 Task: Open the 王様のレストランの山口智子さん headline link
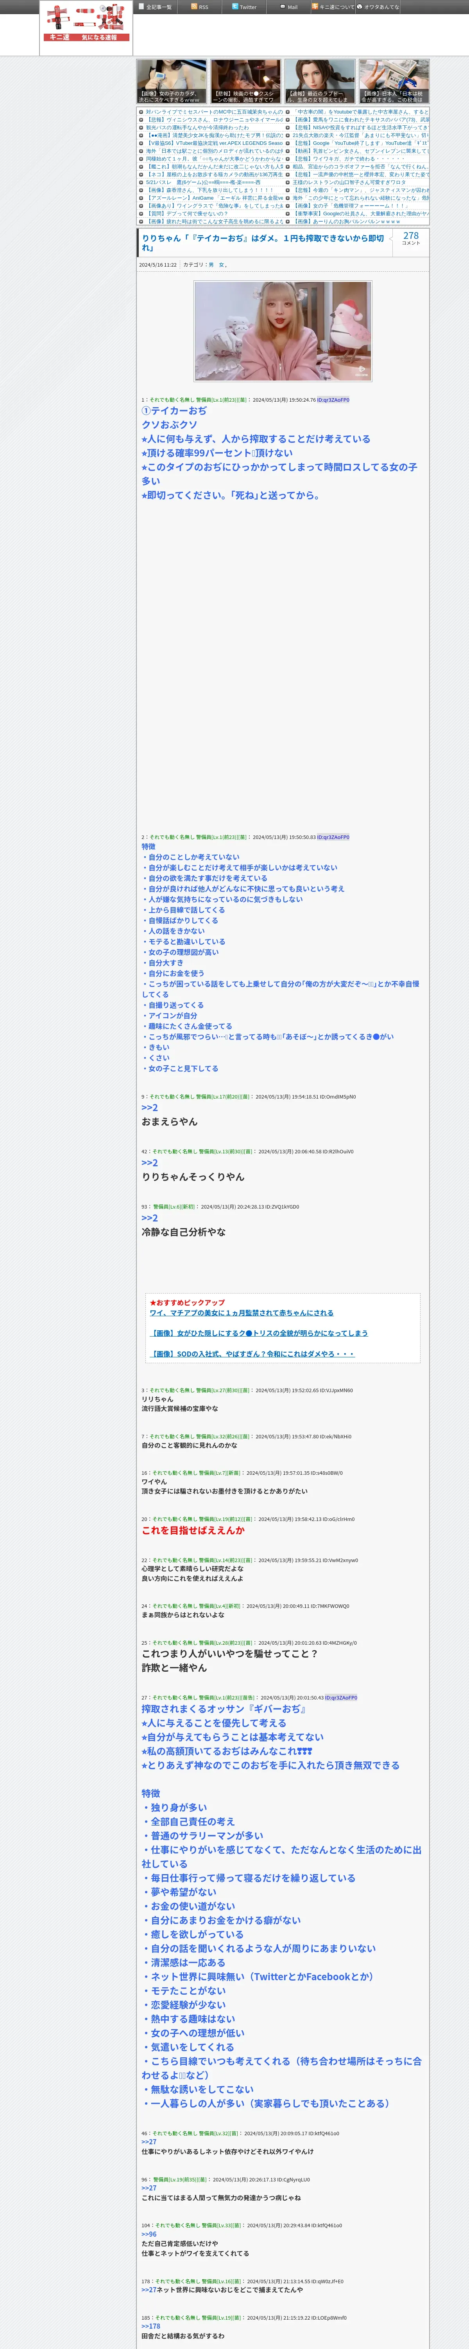coord(350,182)
